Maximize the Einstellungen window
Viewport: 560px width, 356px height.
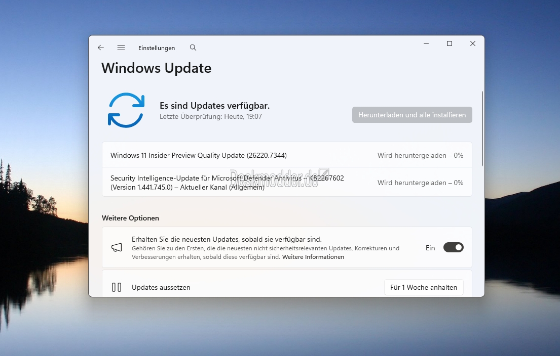(450, 43)
